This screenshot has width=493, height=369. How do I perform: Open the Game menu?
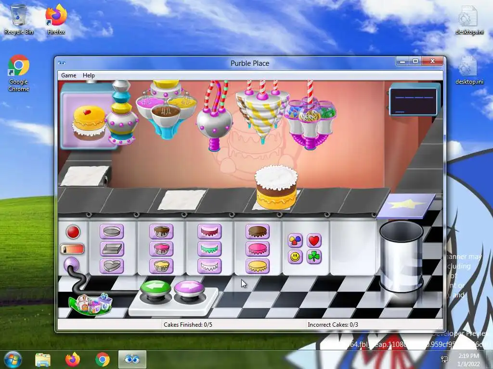click(x=68, y=75)
